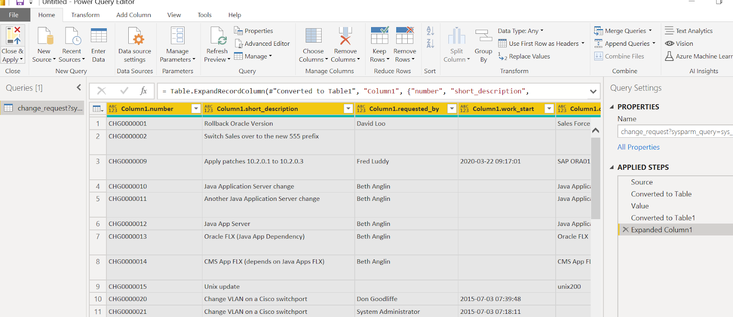
Task: Click the Keep Rows icon
Action: click(x=380, y=36)
